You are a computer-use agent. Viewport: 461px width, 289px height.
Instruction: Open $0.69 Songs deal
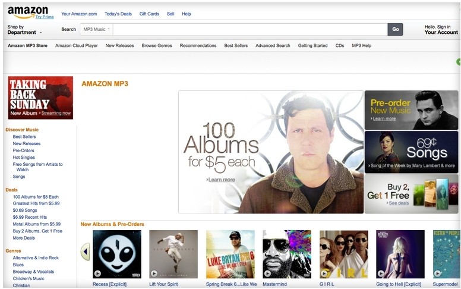tap(25, 211)
